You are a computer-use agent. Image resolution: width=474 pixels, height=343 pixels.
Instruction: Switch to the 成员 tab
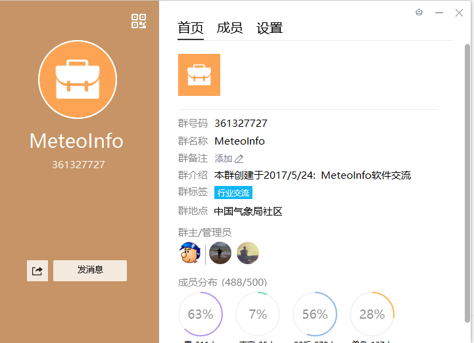229,28
